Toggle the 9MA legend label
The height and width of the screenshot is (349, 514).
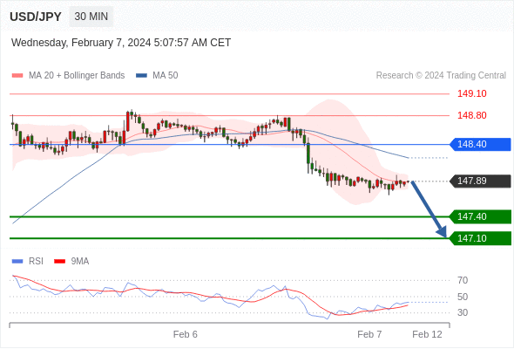tap(80, 262)
